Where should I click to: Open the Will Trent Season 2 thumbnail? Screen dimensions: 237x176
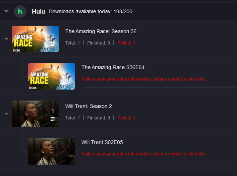35,114
